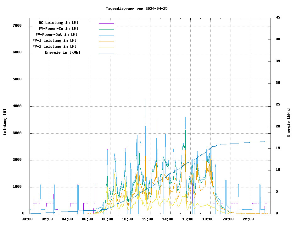Click the chart title 'Tagesdiagramm vom 2024-04-25'

(137, 8)
